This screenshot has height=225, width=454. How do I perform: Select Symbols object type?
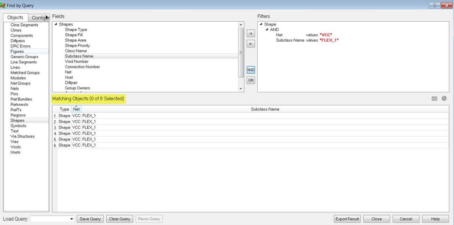[x=18, y=126]
